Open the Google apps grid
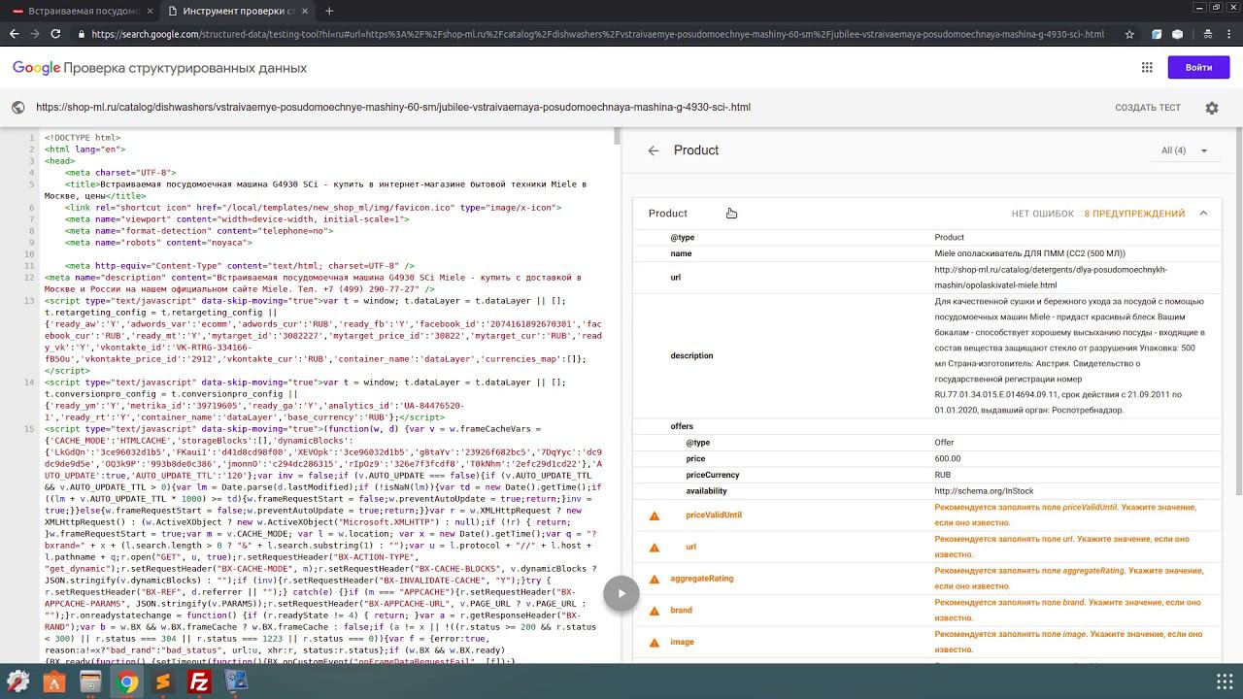 1147,68
